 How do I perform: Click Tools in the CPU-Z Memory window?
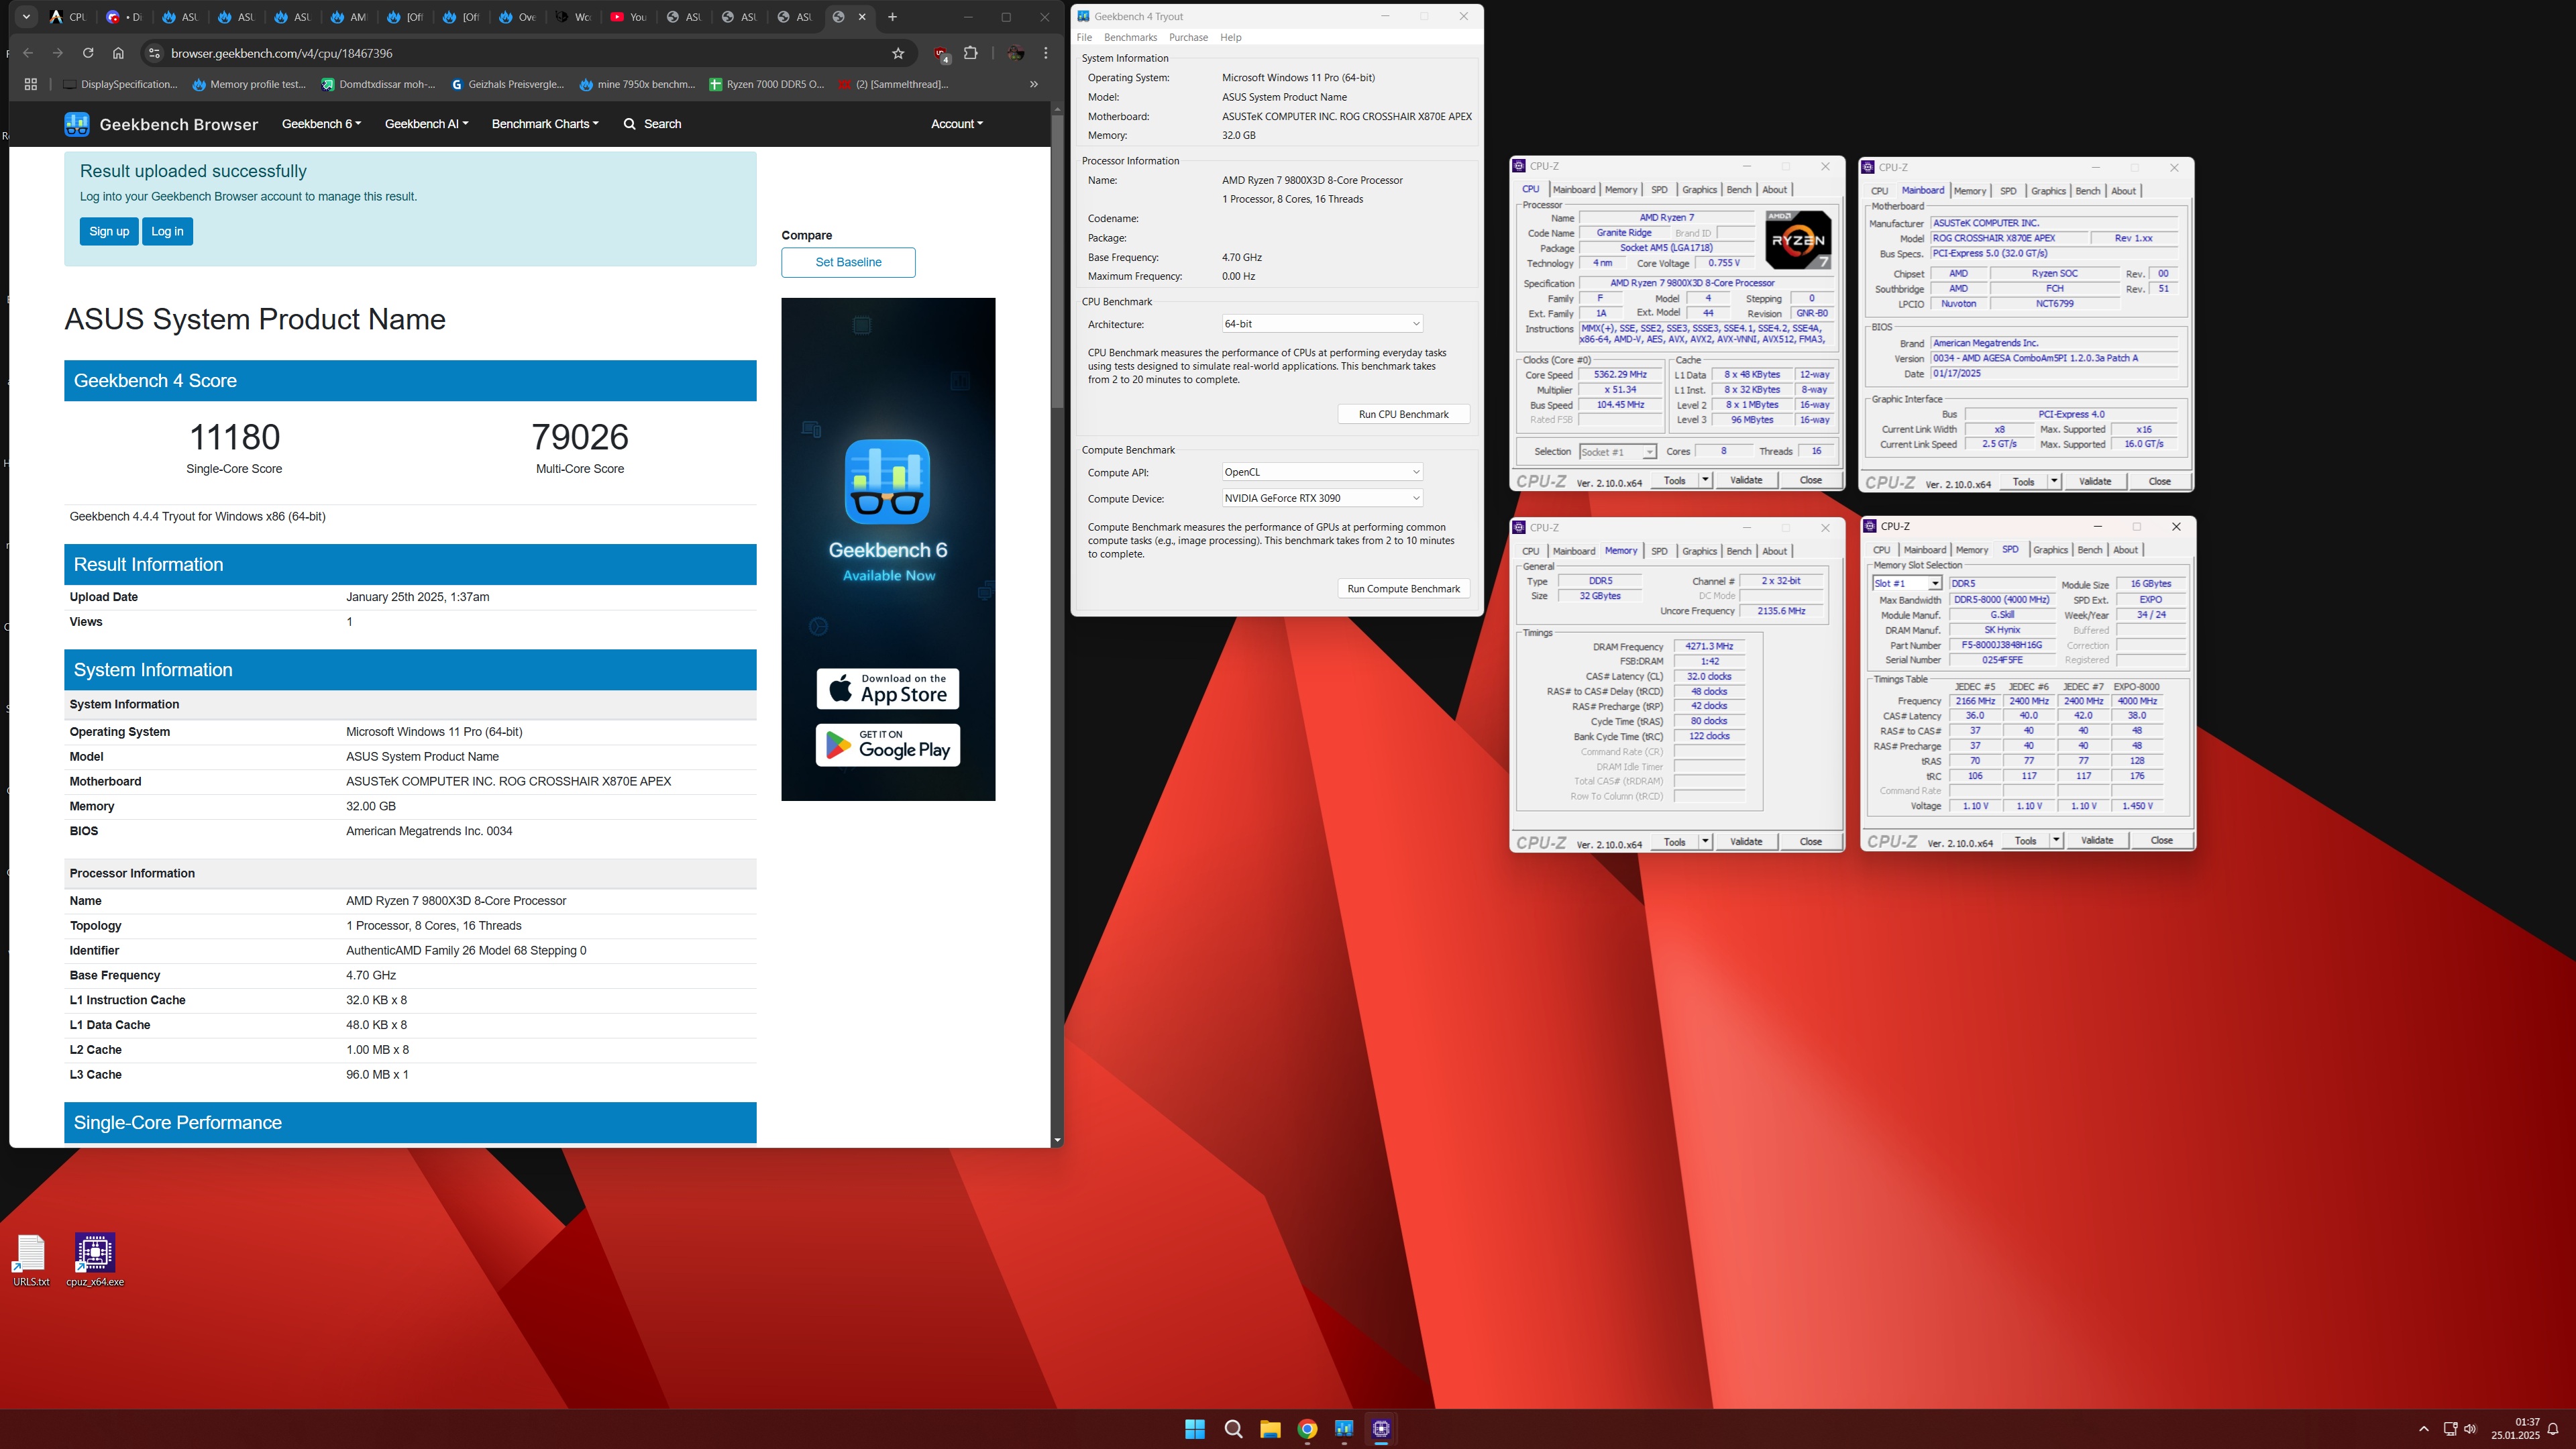coord(1674,842)
